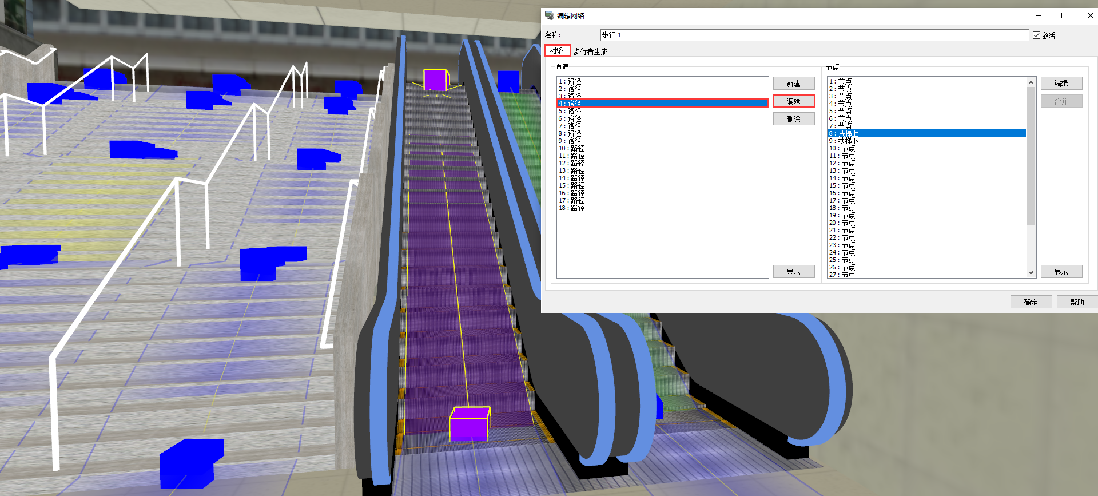
Task: Select node row 6: 节点
Action: [x=926, y=118]
